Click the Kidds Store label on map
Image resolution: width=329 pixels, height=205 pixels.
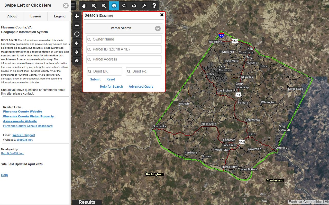coord(209,124)
